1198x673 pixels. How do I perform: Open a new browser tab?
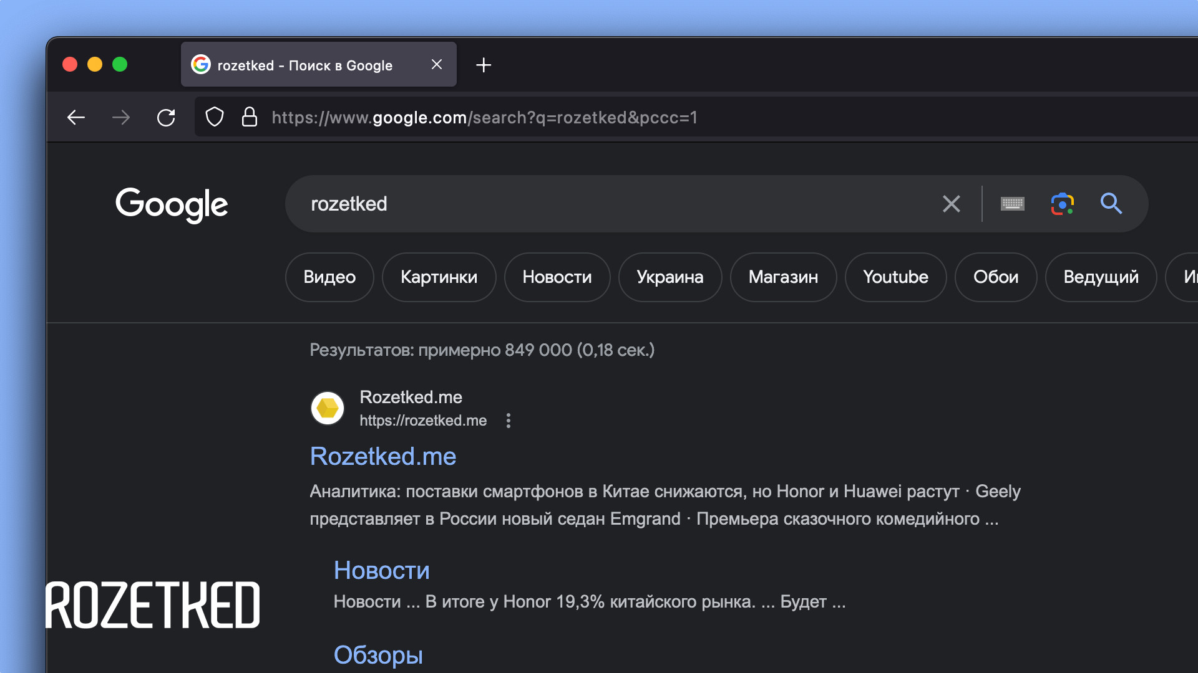click(484, 65)
